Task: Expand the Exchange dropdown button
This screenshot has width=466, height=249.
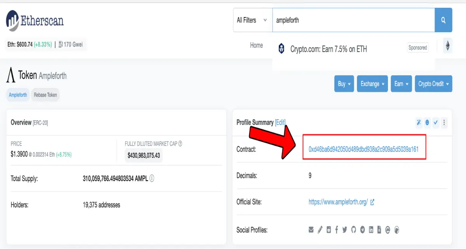Action: pos(372,84)
